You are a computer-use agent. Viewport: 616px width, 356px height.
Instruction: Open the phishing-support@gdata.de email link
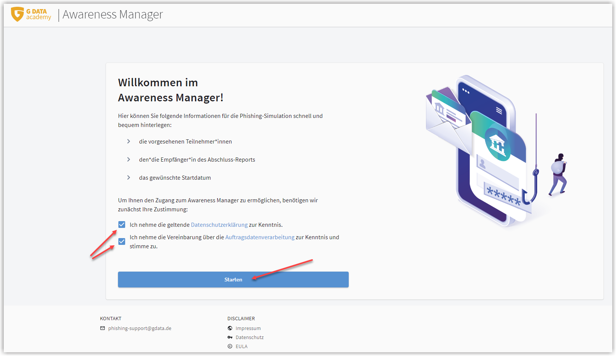coord(140,328)
